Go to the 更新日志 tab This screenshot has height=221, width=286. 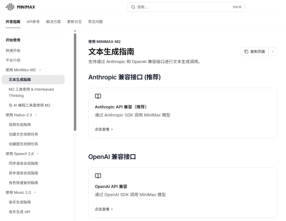click(x=74, y=21)
